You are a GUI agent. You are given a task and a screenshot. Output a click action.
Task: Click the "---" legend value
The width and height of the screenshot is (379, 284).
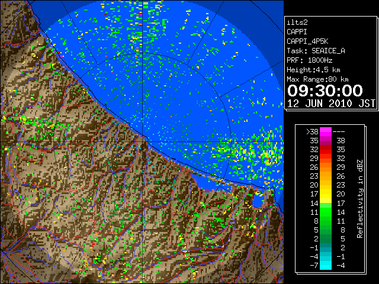[339, 131]
